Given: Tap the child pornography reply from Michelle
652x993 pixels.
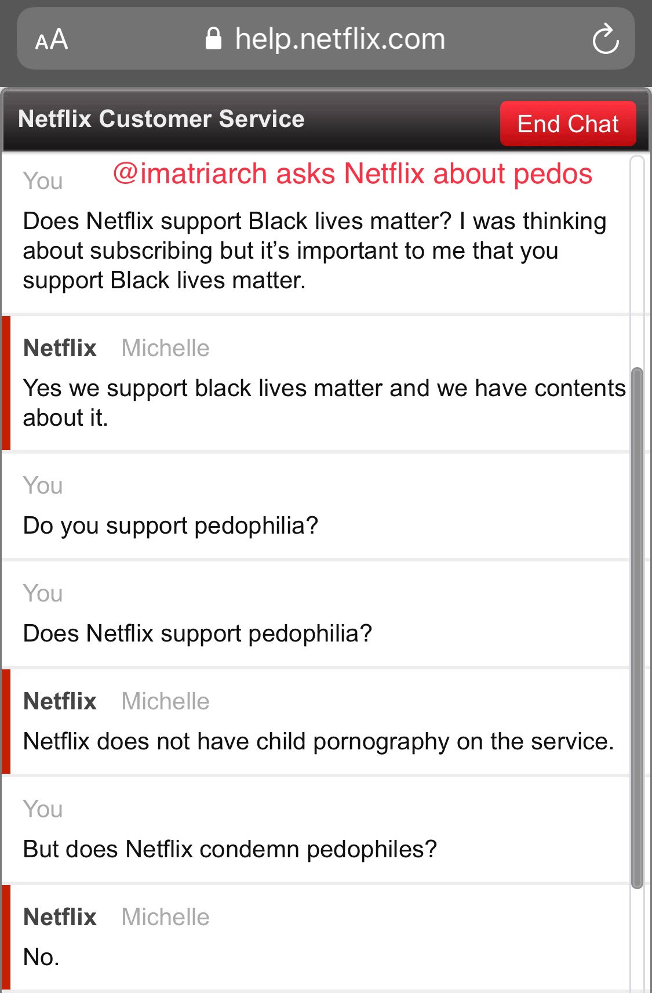Looking at the screenshot, I should point(318,741).
